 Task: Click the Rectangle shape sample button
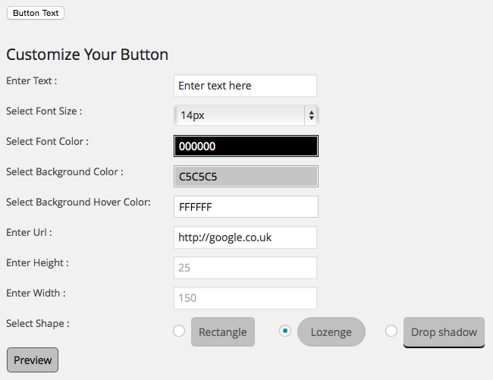[x=223, y=332]
